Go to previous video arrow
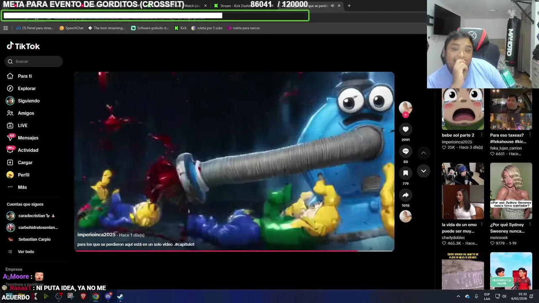 pos(424,153)
